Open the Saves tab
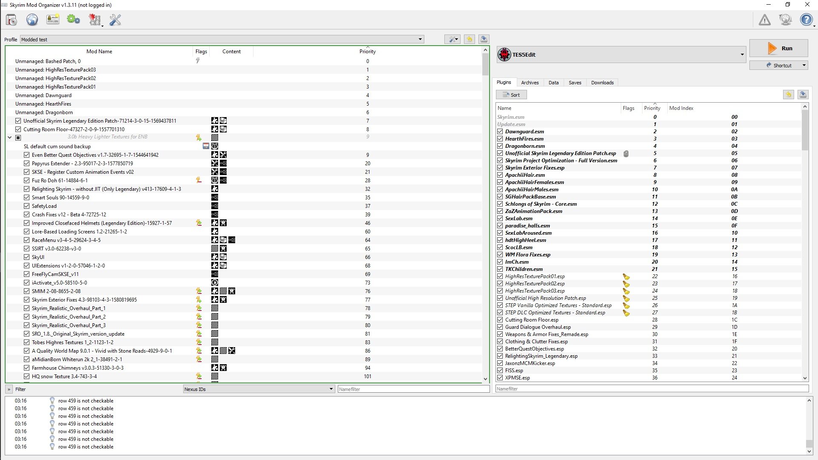818x460 pixels. pos(575,83)
